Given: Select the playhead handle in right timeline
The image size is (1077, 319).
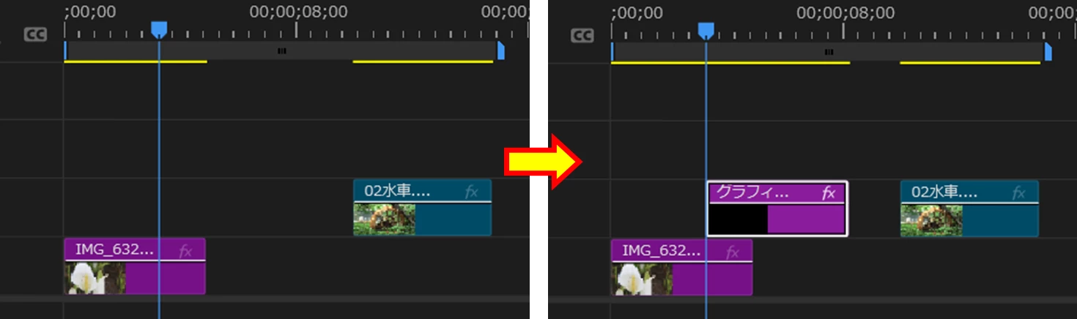Looking at the screenshot, I should (706, 29).
